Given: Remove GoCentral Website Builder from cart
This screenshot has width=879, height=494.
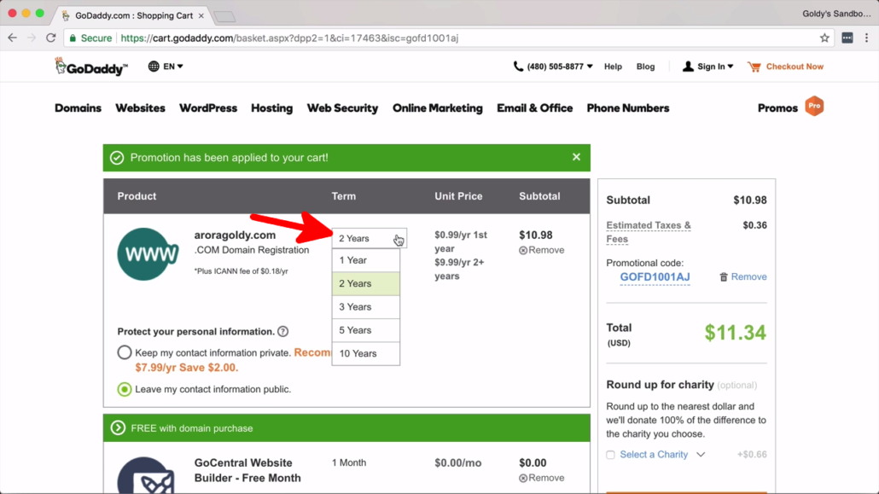Looking at the screenshot, I should (x=542, y=478).
